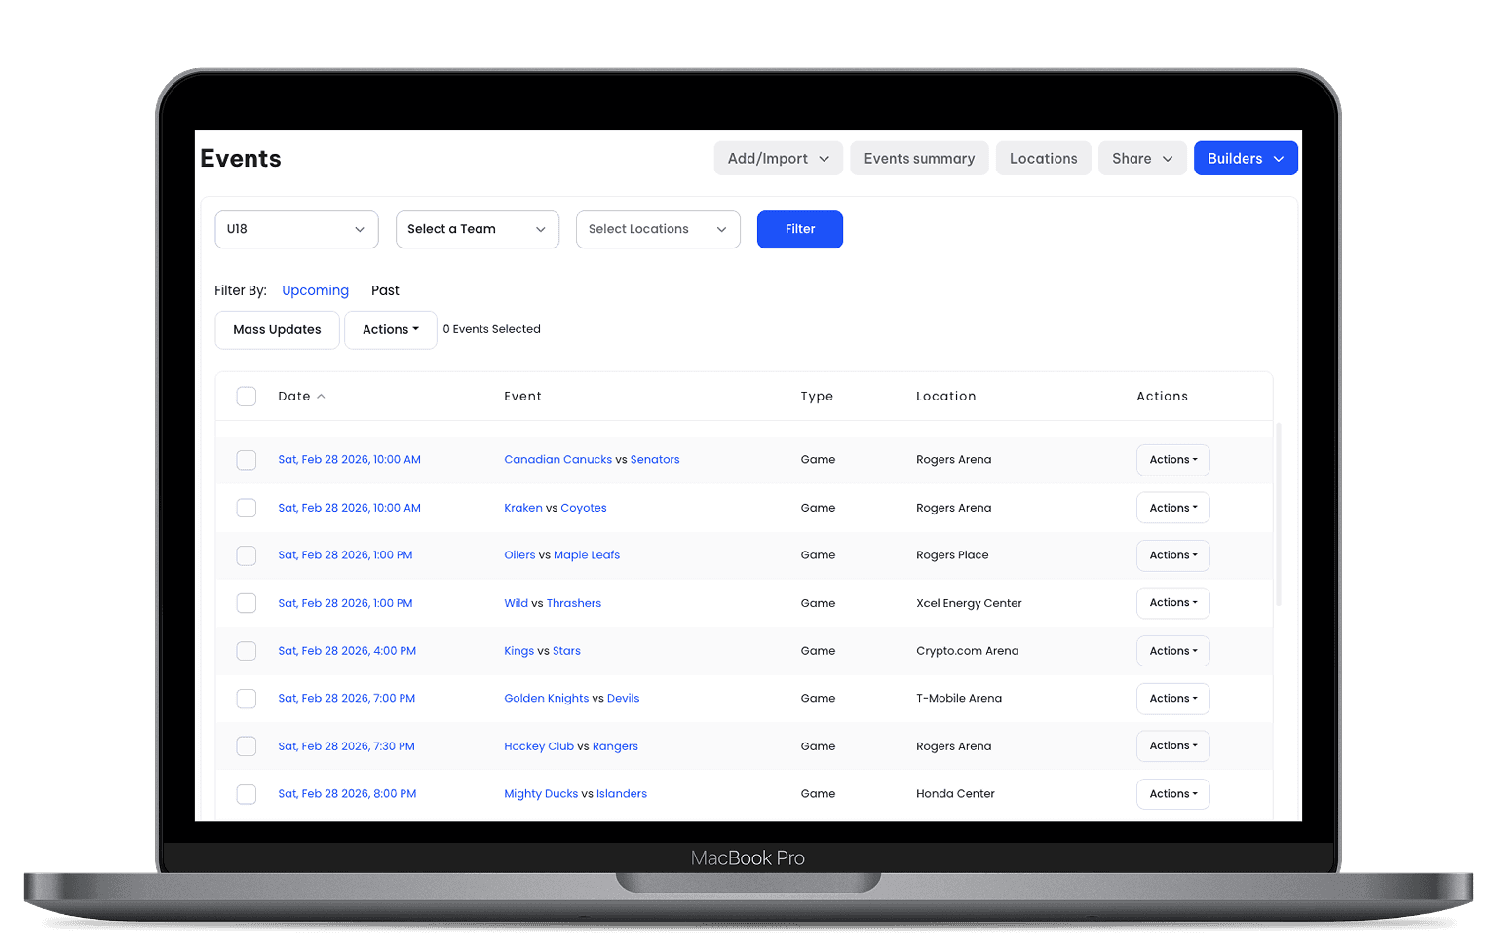Open the 7:00 PM Feb 28 event date
Image resolution: width=1497 pixels, height=952 pixels.
click(x=347, y=699)
